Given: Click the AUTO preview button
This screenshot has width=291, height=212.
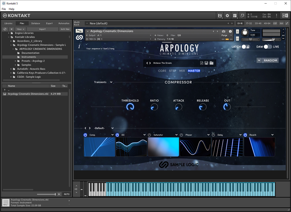Looking at the screenshot, I should point(67,194).
